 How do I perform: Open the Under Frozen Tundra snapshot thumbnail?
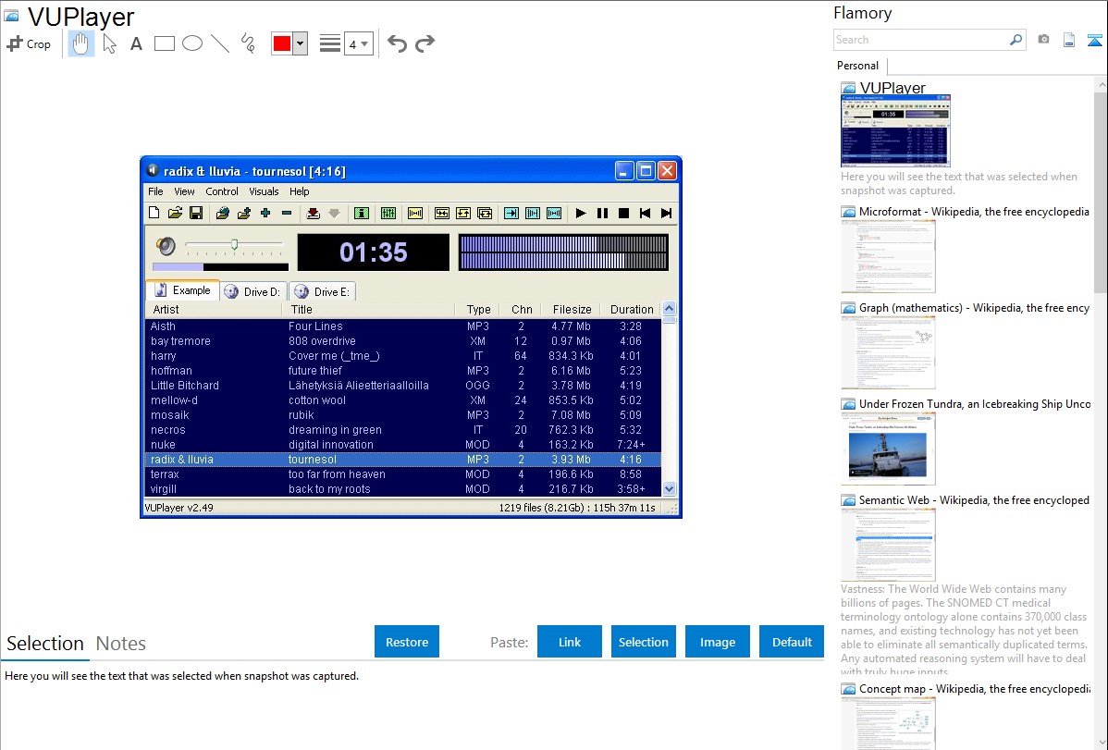click(x=888, y=449)
